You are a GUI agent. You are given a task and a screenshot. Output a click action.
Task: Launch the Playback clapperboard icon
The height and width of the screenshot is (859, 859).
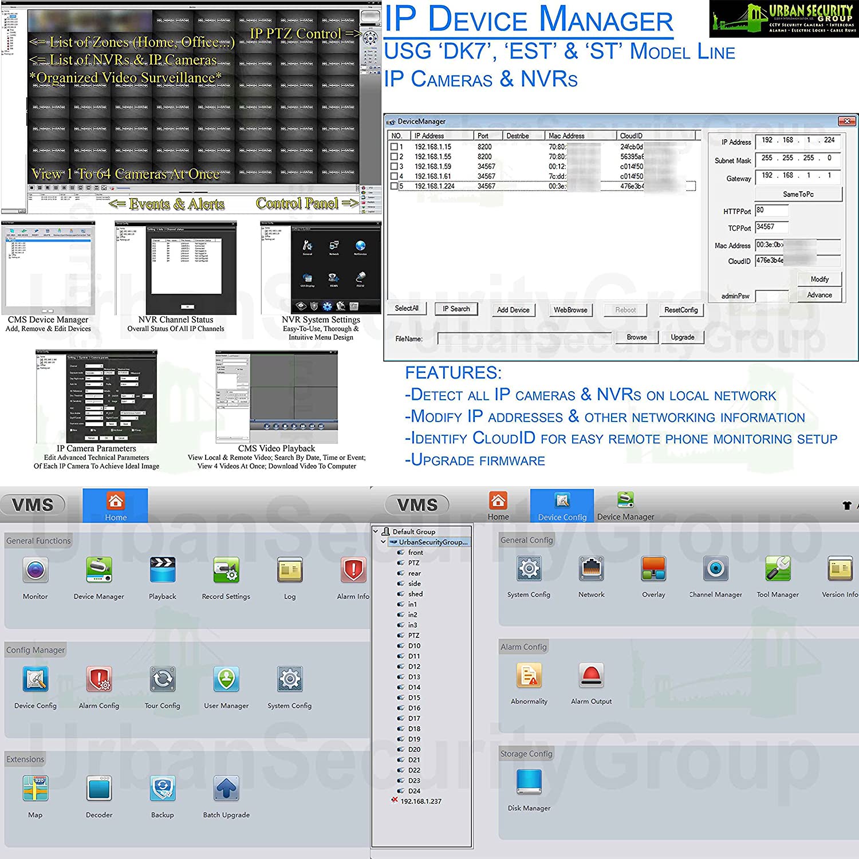point(163,570)
